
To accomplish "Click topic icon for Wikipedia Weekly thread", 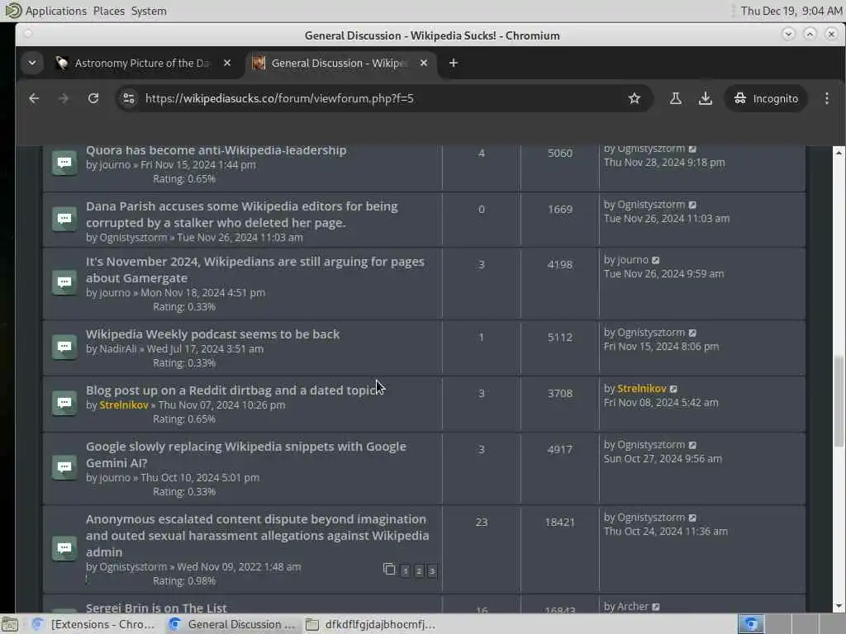I will [x=64, y=347].
